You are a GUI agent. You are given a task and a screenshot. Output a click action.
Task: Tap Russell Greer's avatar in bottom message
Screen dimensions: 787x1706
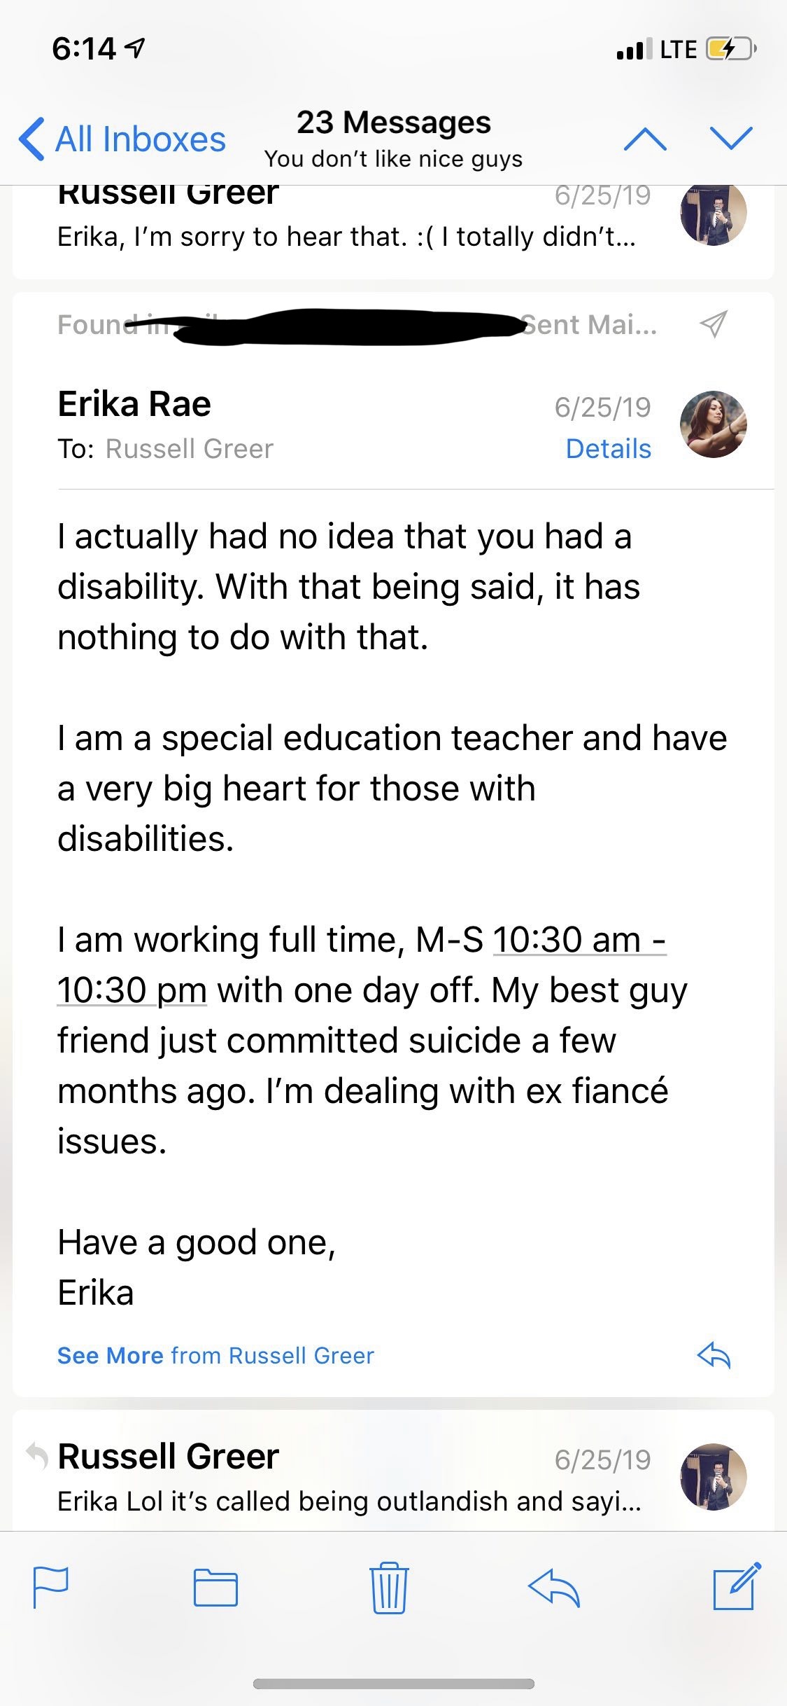pyautogui.click(x=713, y=1476)
